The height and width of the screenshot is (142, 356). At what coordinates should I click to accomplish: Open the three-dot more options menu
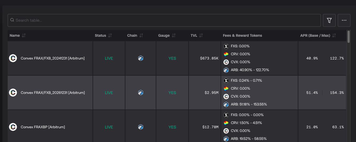[x=344, y=20]
